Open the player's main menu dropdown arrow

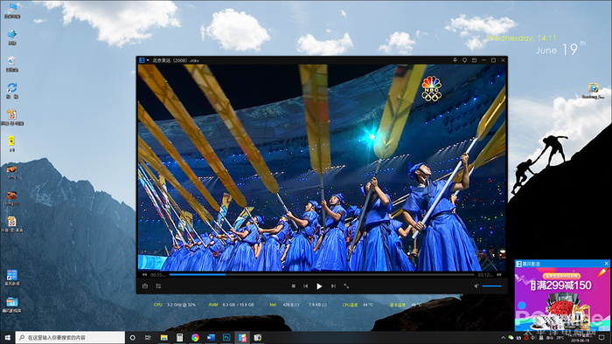(x=148, y=60)
